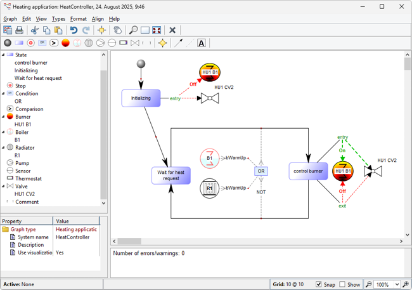Click the Undo arrow icon
412x290 pixels.
coord(74,30)
